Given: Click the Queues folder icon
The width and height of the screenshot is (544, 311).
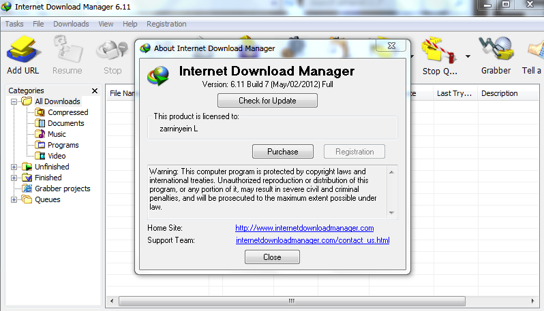Looking at the screenshot, I should (27, 199).
